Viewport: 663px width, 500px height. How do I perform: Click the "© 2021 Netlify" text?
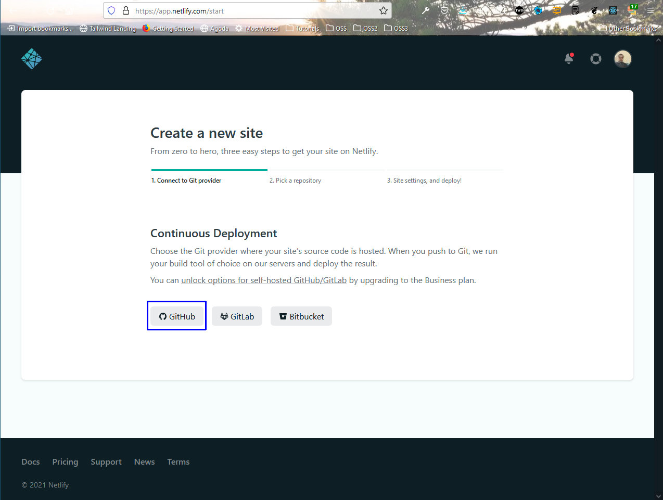tap(45, 485)
